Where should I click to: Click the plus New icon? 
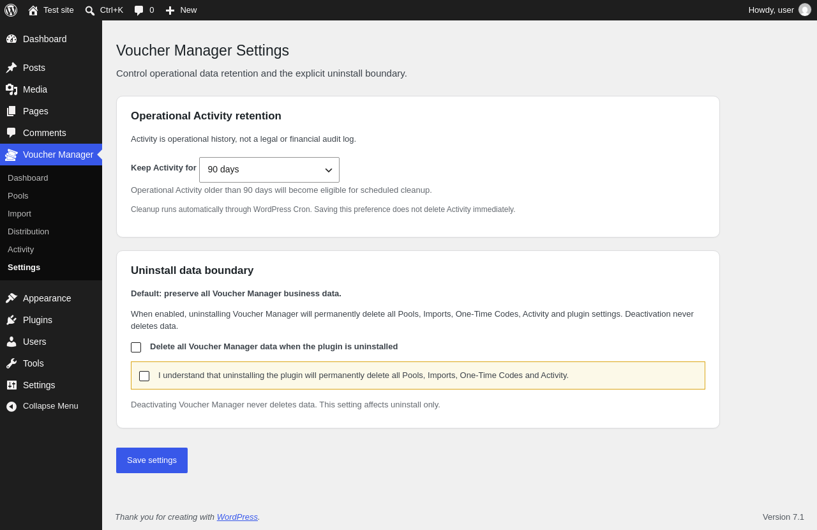(170, 10)
